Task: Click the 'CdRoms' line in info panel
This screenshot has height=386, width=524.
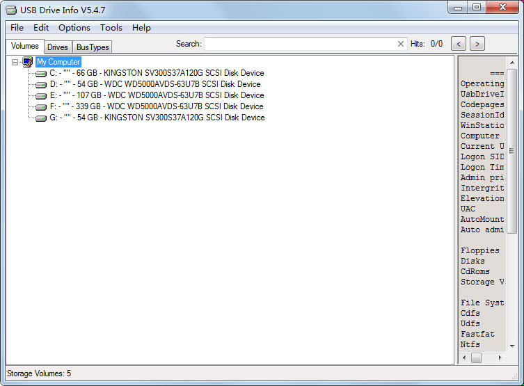Action: (475, 271)
